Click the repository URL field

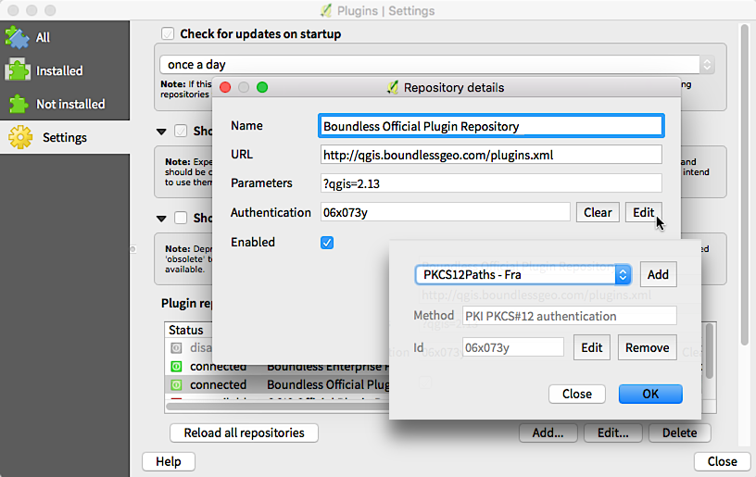click(x=491, y=156)
